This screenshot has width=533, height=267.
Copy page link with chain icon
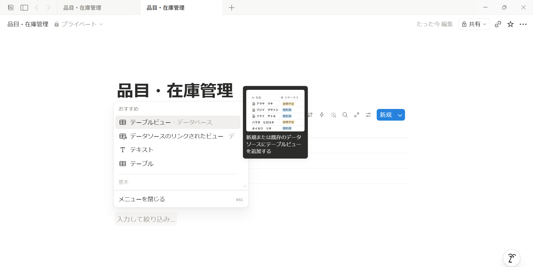[x=498, y=24]
